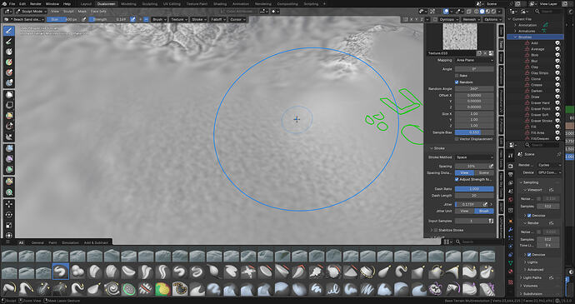Click the Blender logo menu icon
This screenshot has height=304, width=575.
pyautogui.click(x=3, y=3)
